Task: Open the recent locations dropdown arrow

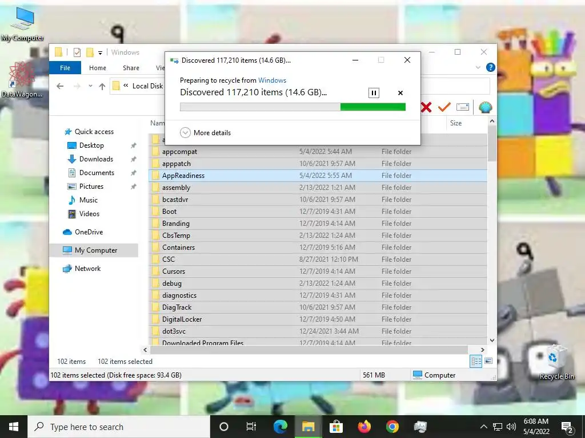Action: click(x=90, y=86)
